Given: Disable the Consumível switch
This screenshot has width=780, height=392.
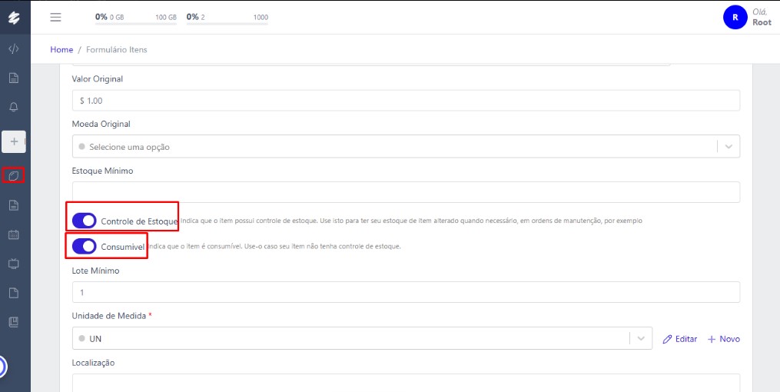Looking at the screenshot, I should click(84, 246).
